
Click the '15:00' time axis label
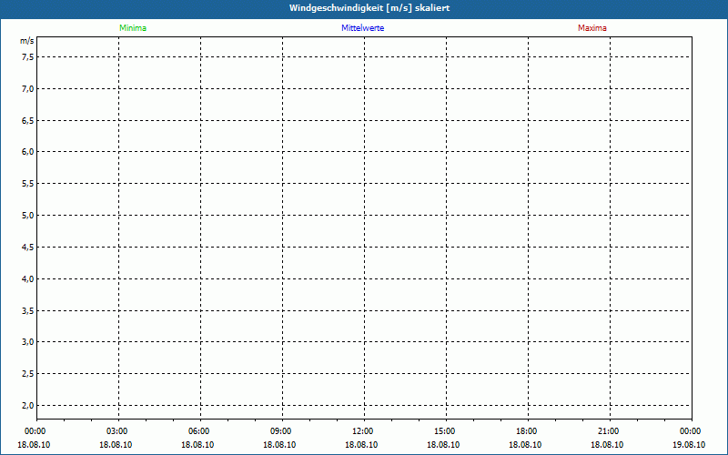click(444, 431)
